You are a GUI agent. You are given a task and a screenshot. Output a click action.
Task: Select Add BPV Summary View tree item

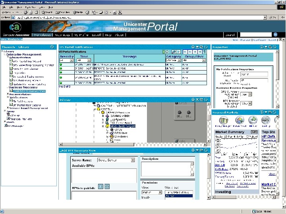30,91
